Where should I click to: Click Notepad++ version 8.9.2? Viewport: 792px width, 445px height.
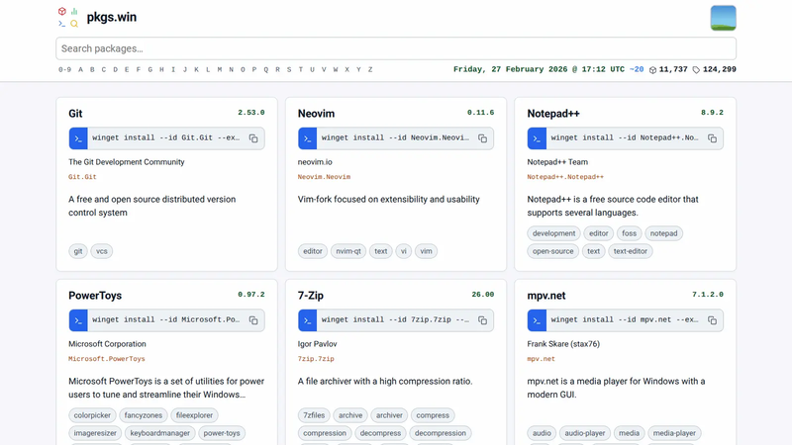click(712, 113)
